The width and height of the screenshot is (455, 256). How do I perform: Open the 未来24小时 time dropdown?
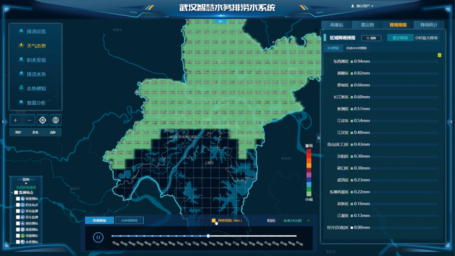click(x=297, y=220)
